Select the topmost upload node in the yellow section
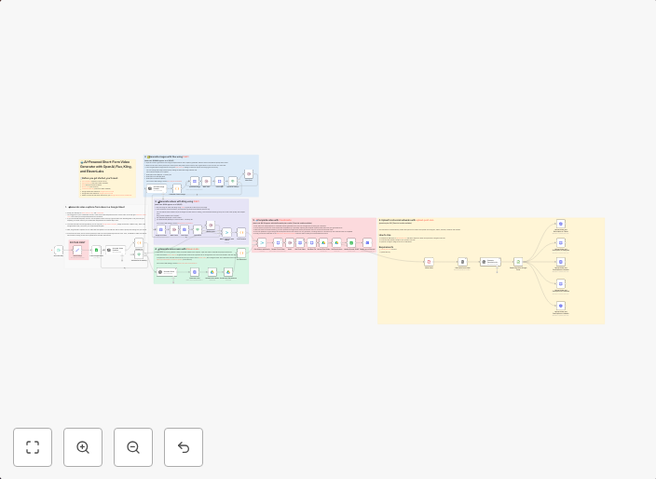 click(560, 225)
